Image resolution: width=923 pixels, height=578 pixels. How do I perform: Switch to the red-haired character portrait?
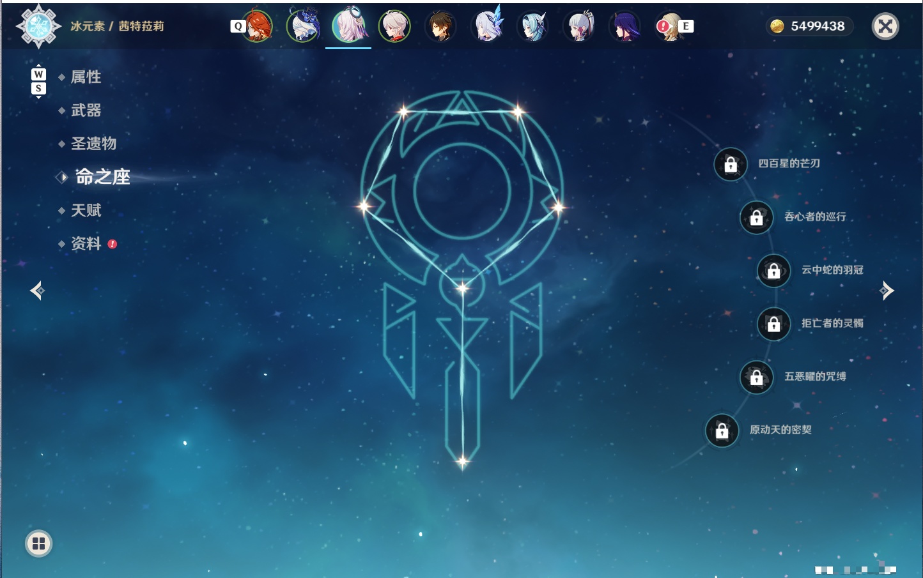click(x=258, y=26)
